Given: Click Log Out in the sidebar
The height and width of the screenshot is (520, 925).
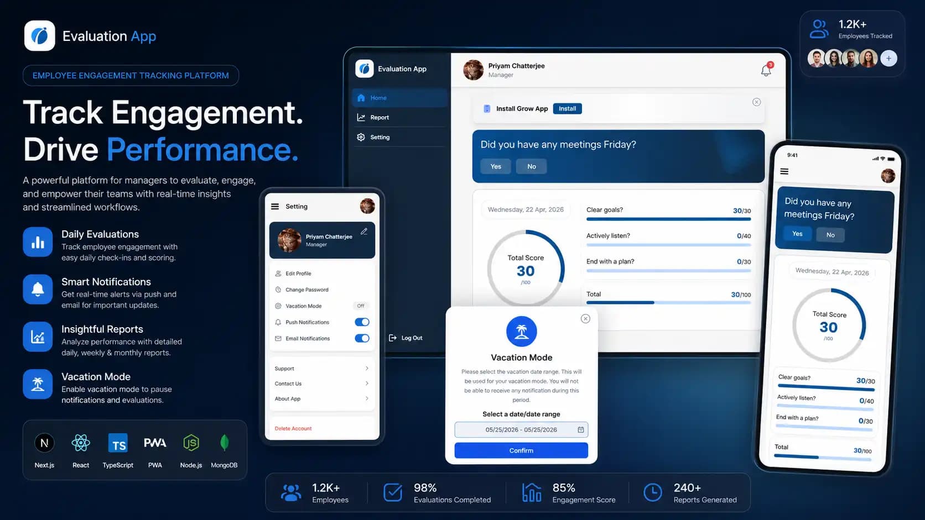Looking at the screenshot, I should point(406,338).
